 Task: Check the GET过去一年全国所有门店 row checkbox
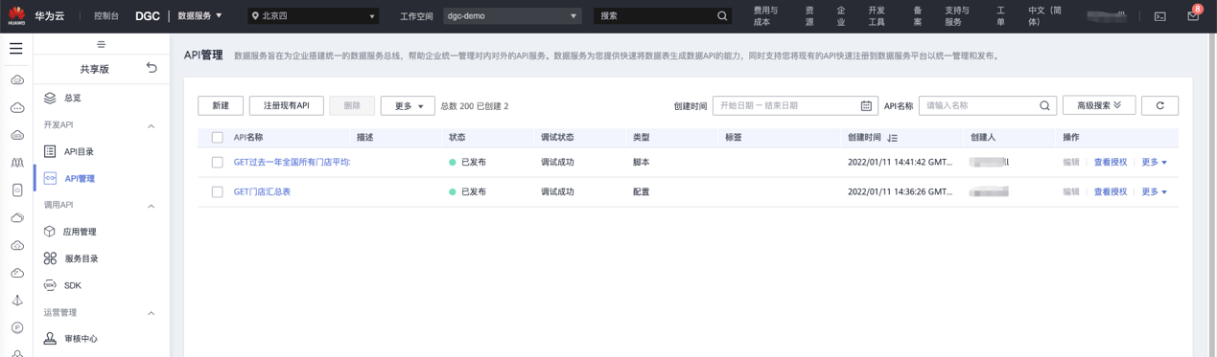(217, 163)
